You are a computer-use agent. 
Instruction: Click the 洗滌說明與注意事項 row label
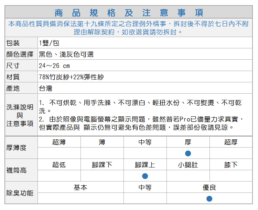tap(20, 115)
